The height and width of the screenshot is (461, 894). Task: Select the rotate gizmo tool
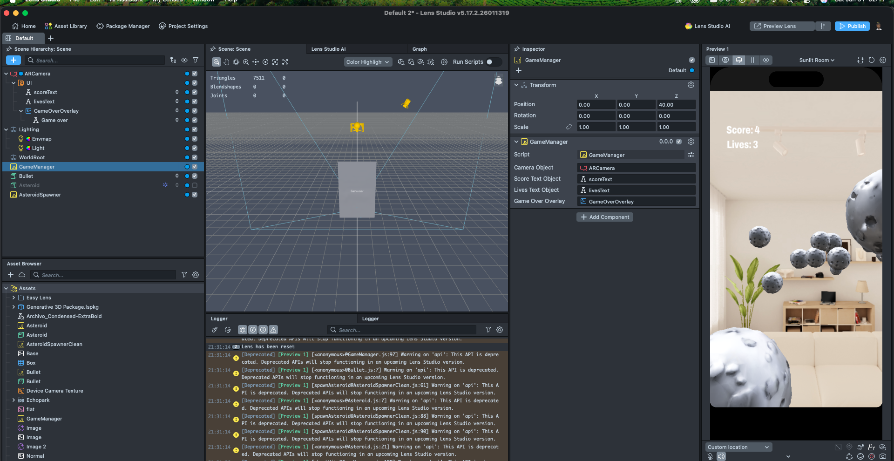(265, 62)
